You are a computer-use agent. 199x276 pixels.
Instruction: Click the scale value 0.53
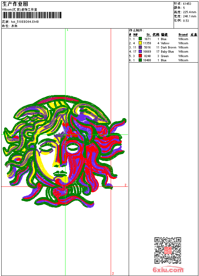pos(186,21)
